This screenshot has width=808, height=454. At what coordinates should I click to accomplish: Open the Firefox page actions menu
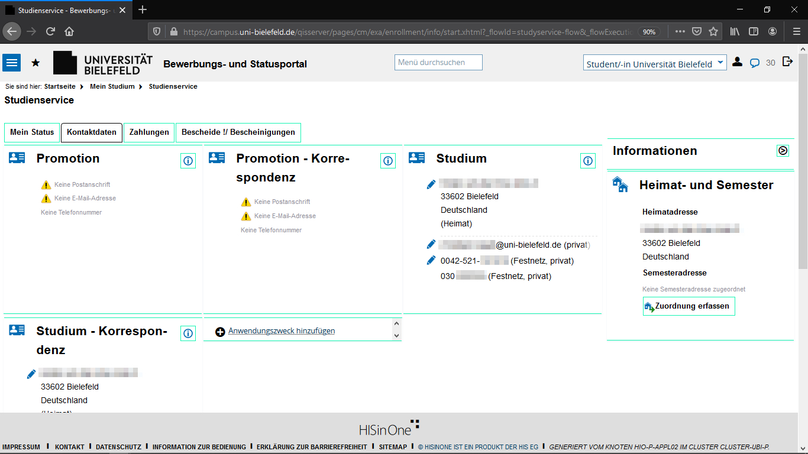click(680, 31)
